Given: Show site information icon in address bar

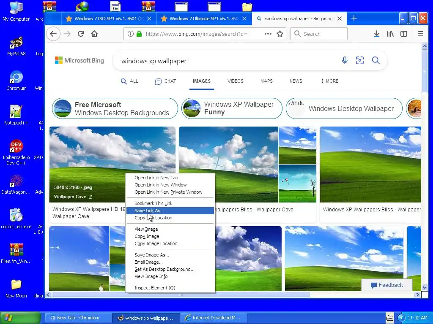Looking at the screenshot, I should tap(131, 34).
